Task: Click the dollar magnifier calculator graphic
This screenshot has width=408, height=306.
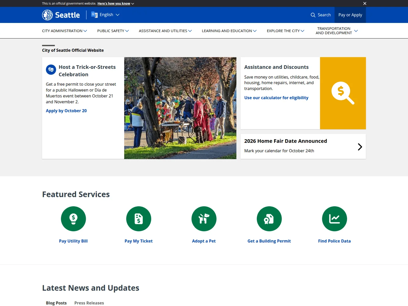Action: [343, 93]
